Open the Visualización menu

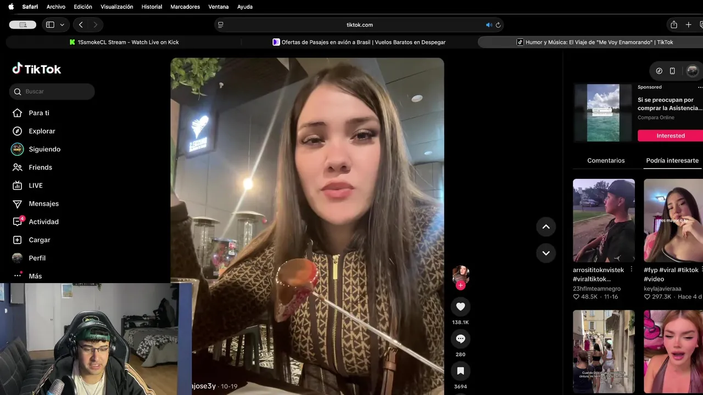(x=117, y=7)
